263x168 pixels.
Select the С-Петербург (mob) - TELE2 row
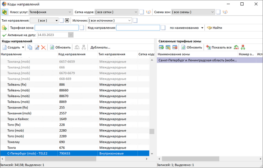[75, 153]
